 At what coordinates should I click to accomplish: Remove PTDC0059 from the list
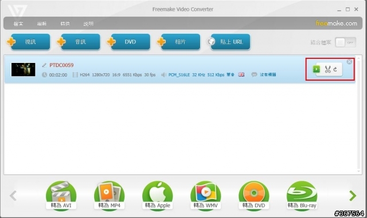[349, 62]
